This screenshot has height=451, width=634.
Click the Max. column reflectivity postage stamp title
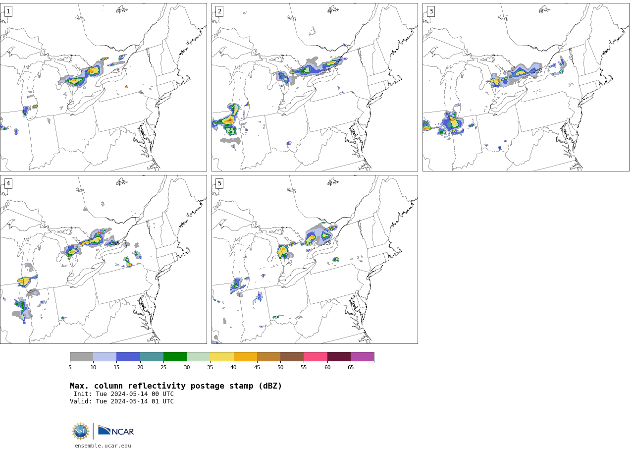[x=176, y=386]
